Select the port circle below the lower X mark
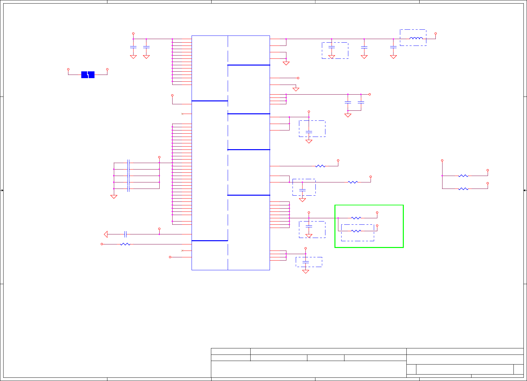Screen dimensions: 527x381 click(x=170, y=257)
